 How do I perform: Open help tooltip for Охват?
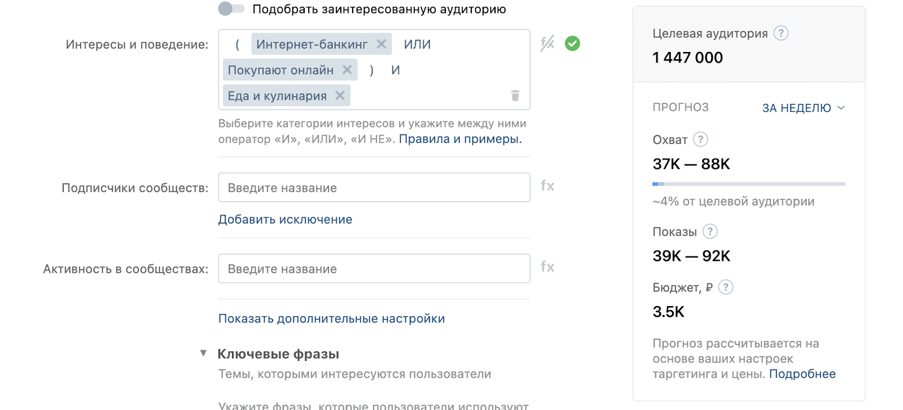point(700,139)
